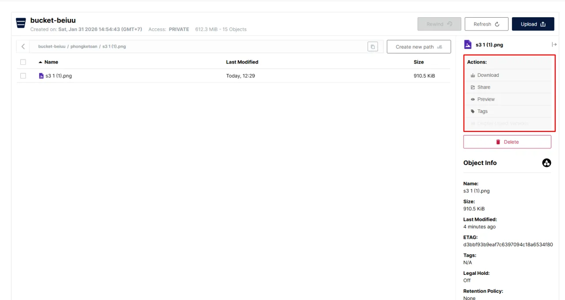Click phongketoan in the breadcrumb path
This screenshot has height=300, width=565.
point(84,46)
